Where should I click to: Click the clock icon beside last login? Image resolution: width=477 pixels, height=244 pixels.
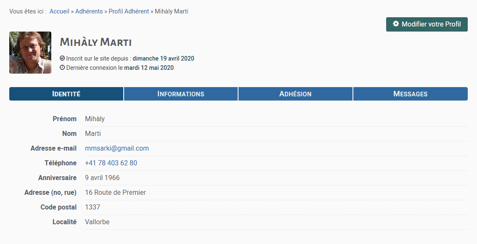62,67
